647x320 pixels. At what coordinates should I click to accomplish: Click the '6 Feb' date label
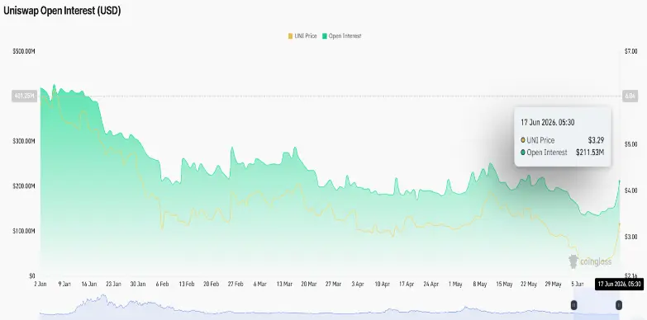coord(162,285)
